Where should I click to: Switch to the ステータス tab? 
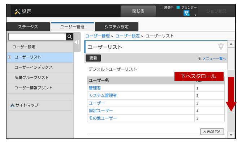pyautogui.click(x=28, y=27)
